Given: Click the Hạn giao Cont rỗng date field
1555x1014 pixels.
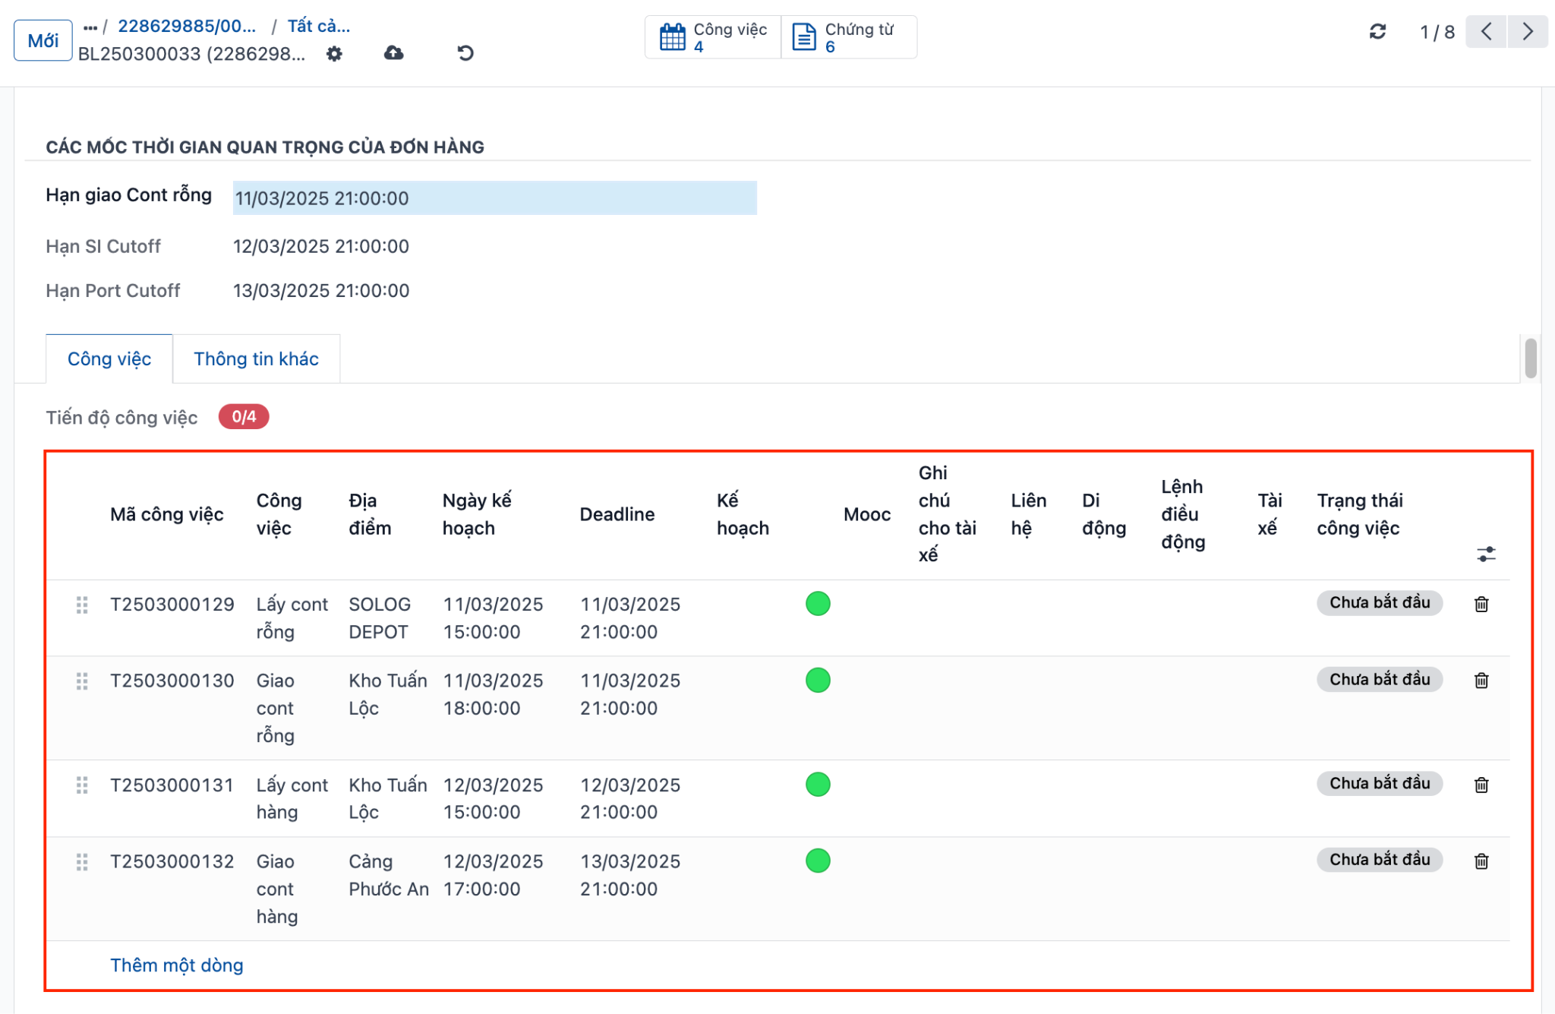Looking at the screenshot, I should point(494,198).
